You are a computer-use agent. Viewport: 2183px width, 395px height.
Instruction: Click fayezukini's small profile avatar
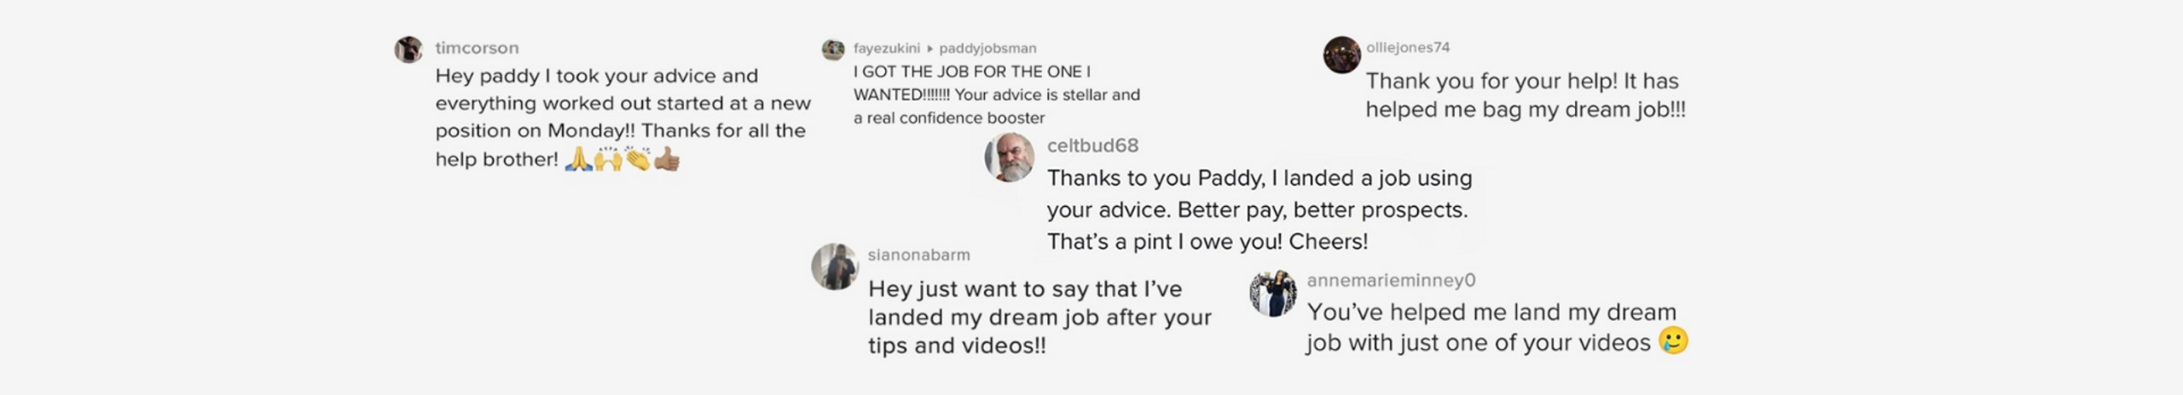click(x=833, y=49)
